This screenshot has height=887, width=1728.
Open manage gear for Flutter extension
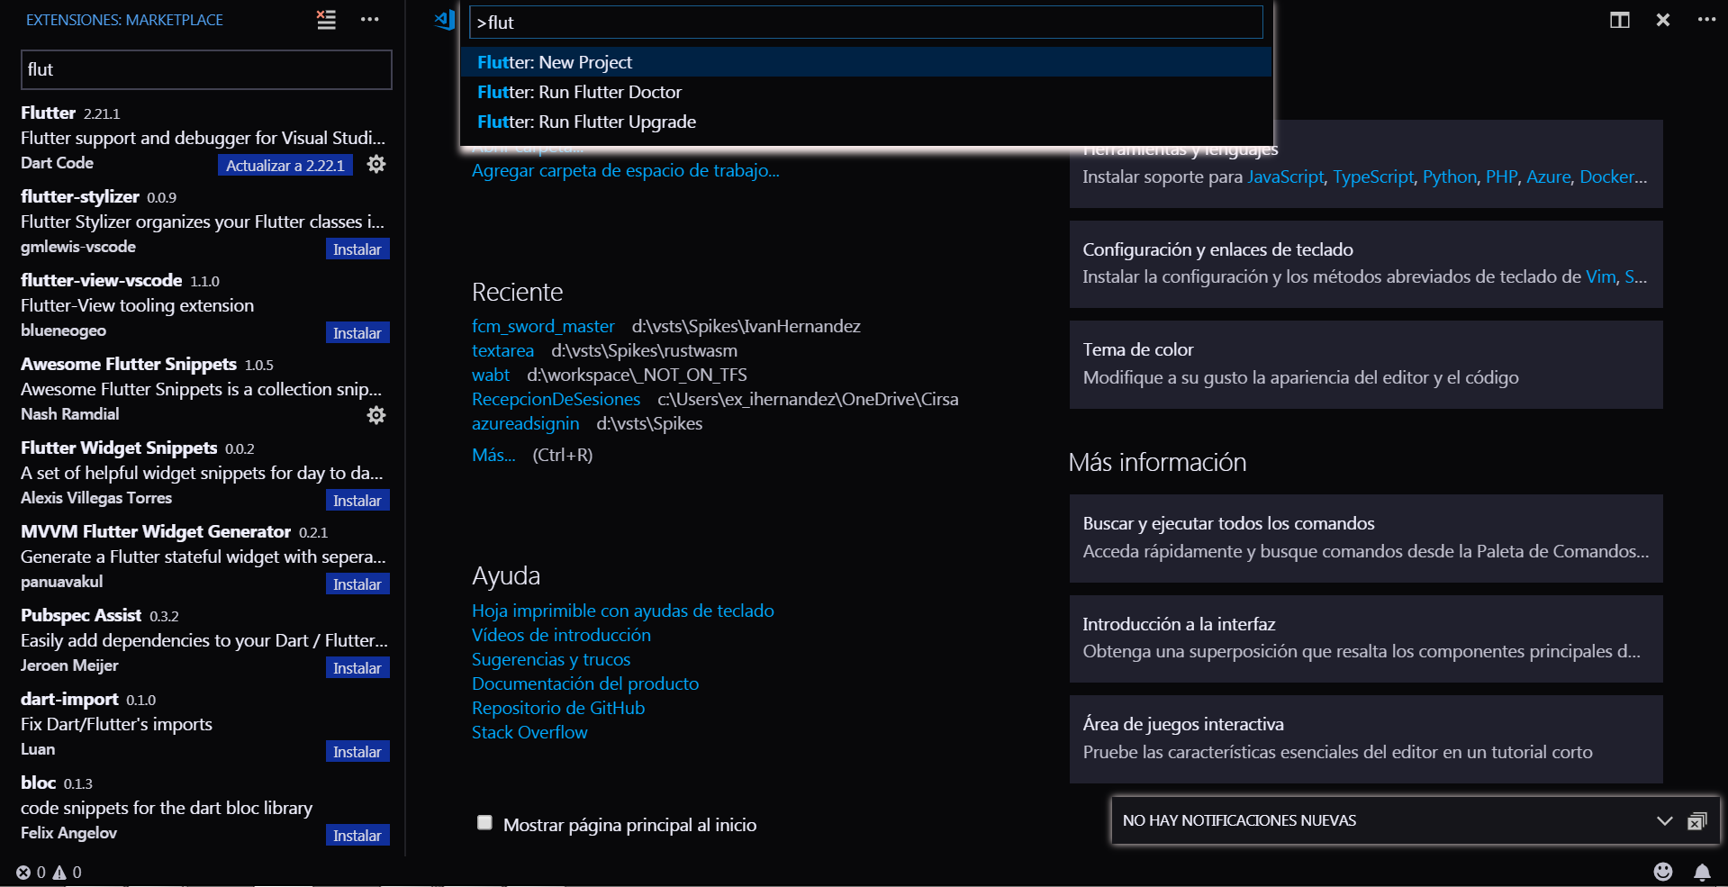click(x=376, y=164)
